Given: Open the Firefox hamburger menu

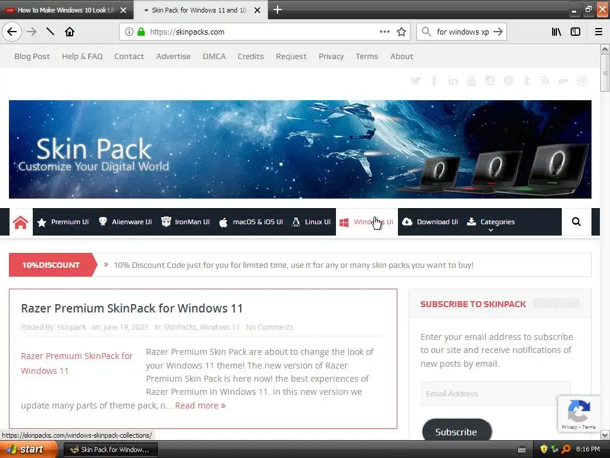Looking at the screenshot, I should [599, 32].
